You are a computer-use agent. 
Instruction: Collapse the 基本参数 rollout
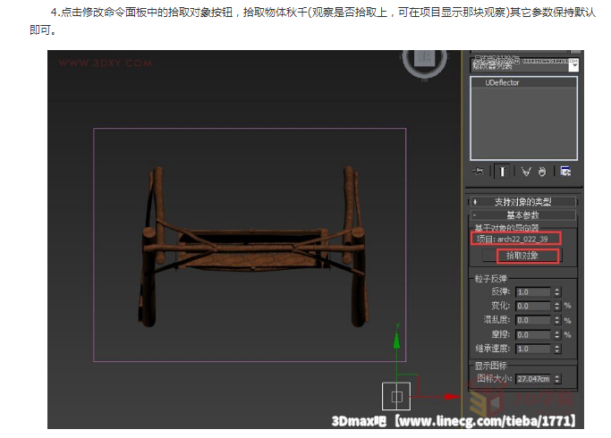[x=522, y=215]
